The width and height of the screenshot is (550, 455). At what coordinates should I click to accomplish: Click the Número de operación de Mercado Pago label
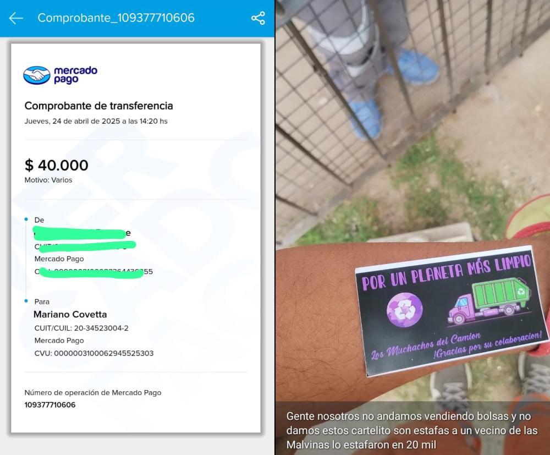(x=92, y=393)
